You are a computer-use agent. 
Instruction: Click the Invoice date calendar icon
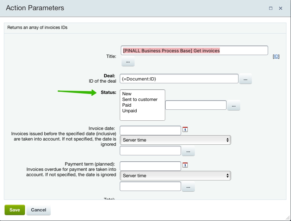click(x=185, y=130)
